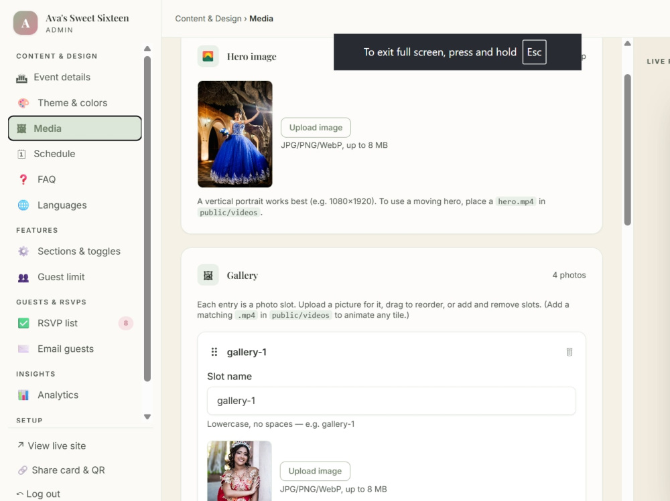Click the gallery-1 Slot name field
Viewport: 670px width, 501px height.
(x=391, y=401)
